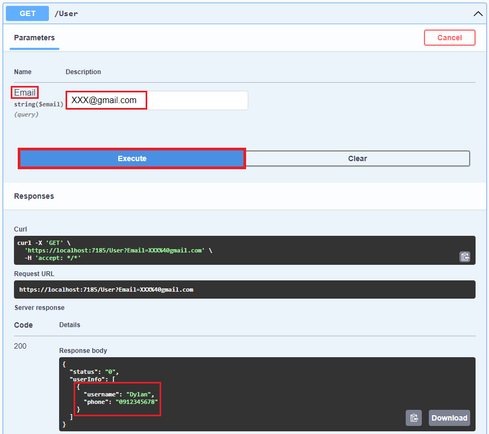Click the Description column header

click(83, 72)
